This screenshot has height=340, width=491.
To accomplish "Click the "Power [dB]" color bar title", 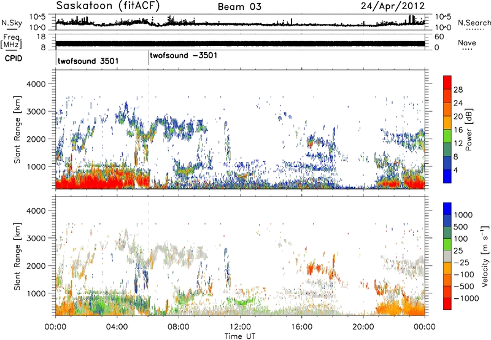I will (x=468, y=129).
